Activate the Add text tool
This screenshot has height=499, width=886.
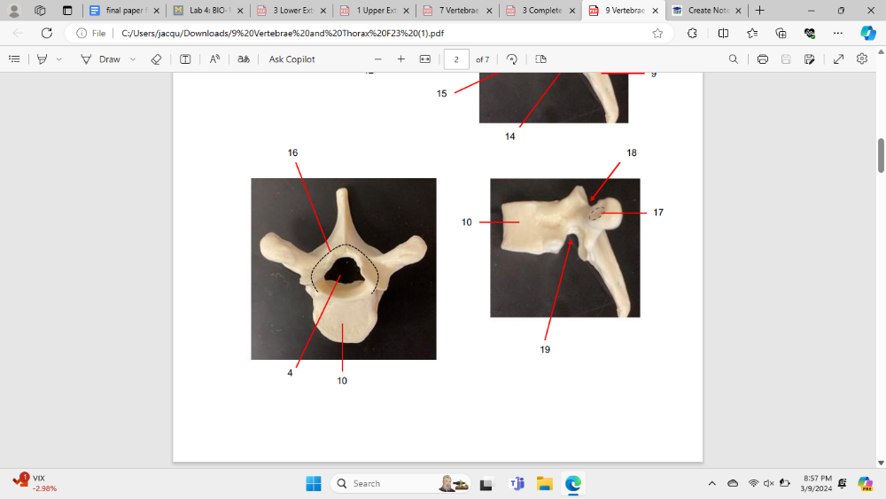(x=185, y=59)
